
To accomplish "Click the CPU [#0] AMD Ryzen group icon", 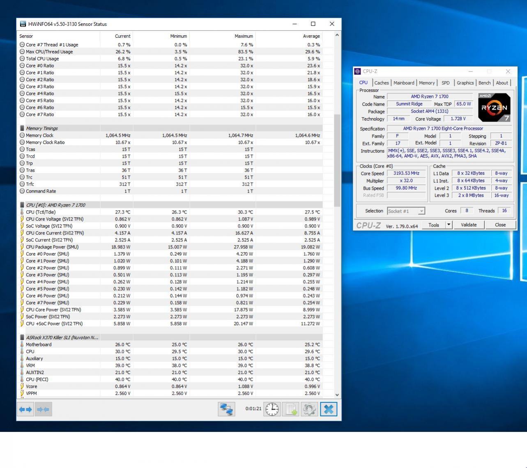I will point(22,205).
